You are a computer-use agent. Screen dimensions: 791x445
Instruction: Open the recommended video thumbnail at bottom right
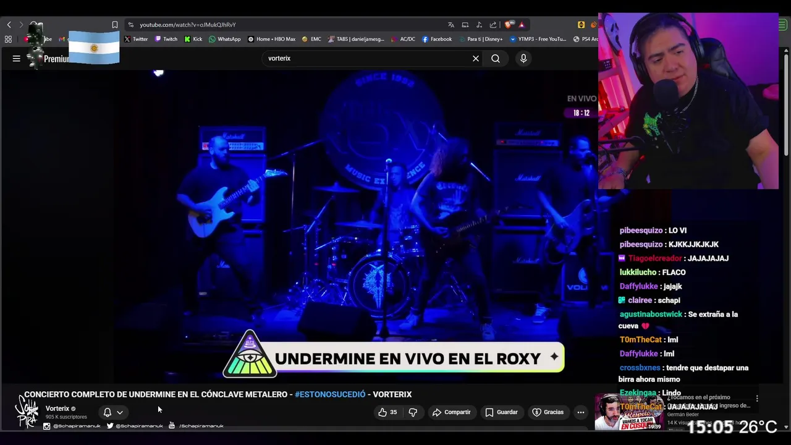629,412
